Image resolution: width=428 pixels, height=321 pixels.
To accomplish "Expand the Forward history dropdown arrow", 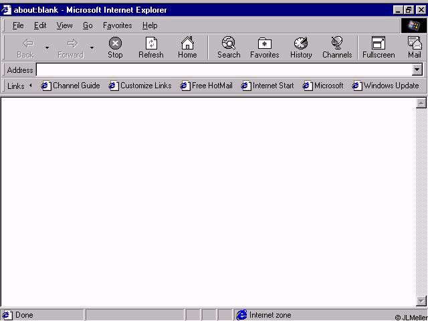I will (92, 47).
